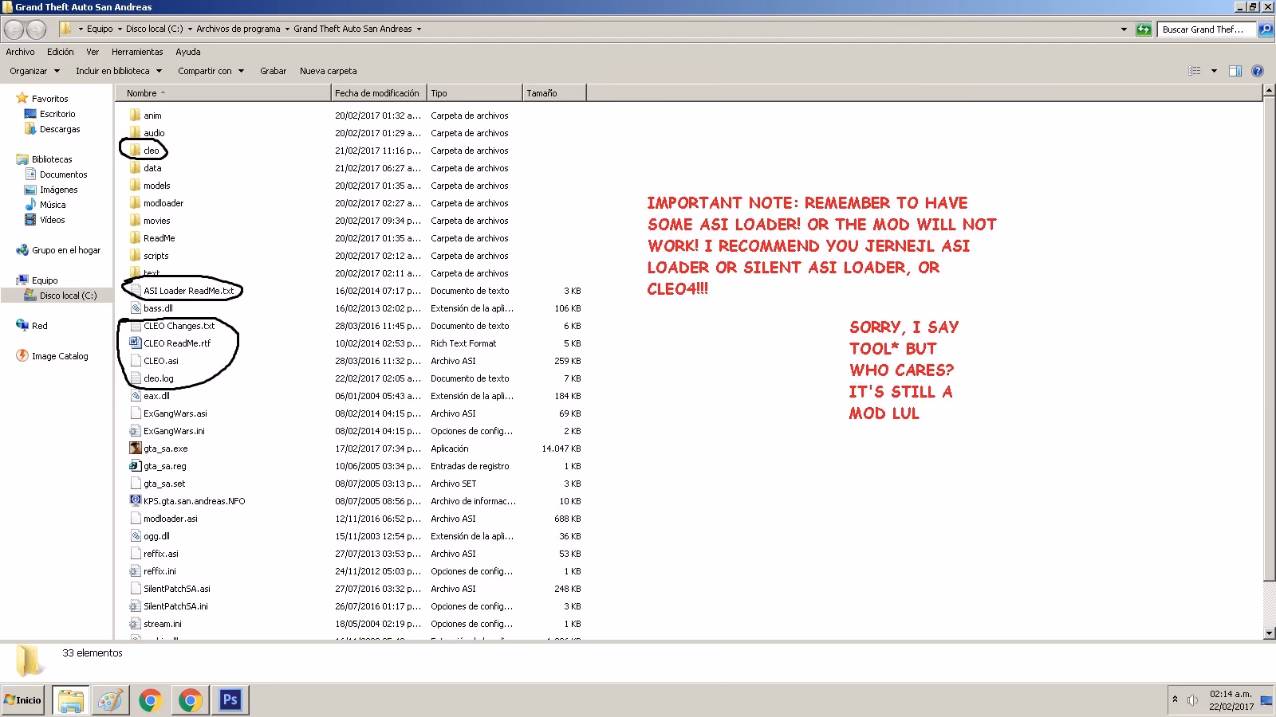Open Archivos de programa breadcrumb dropdown arrow
The image size is (1276, 717).
(286, 29)
